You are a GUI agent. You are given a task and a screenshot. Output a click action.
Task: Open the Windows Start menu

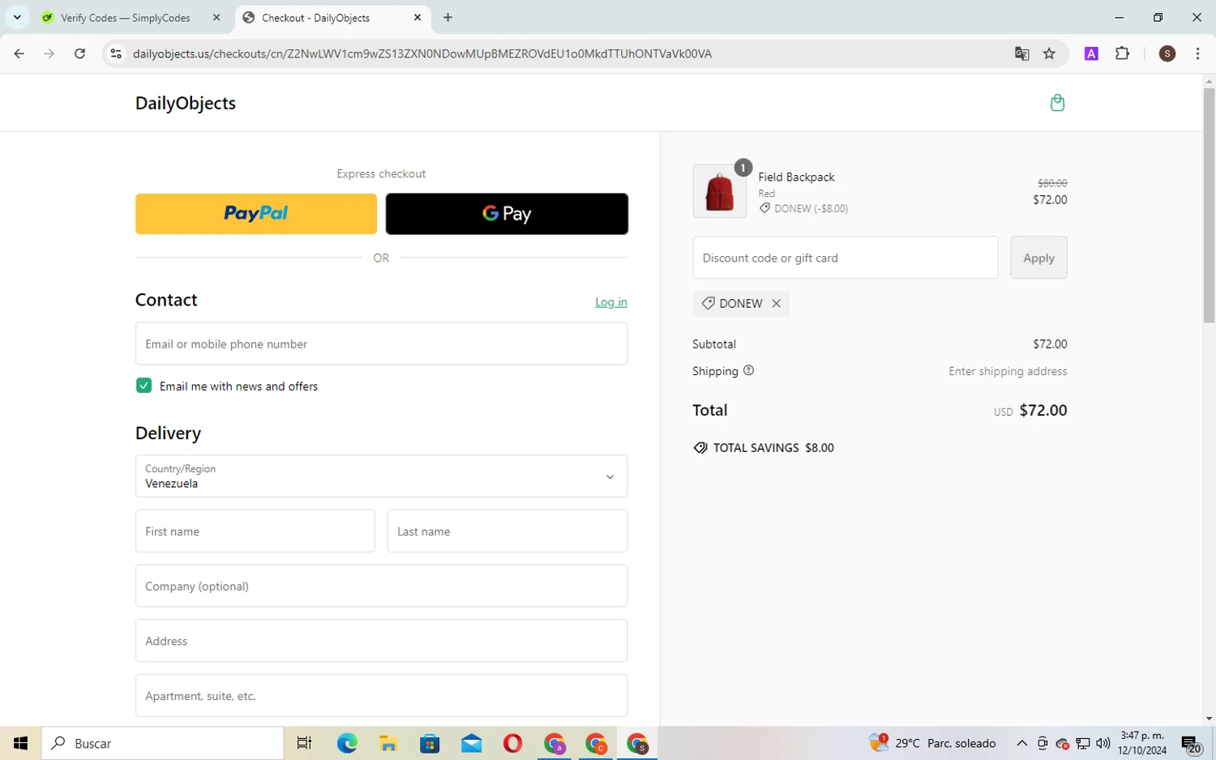pyautogui.click(x=21, y=743)
